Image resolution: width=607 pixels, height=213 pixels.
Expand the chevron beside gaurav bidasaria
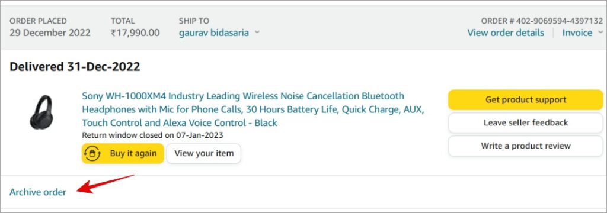(x=257, y=33)
